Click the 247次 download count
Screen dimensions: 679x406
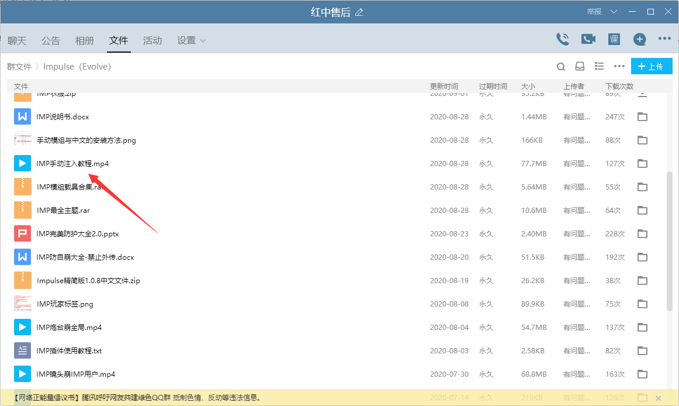click(615, 116)
